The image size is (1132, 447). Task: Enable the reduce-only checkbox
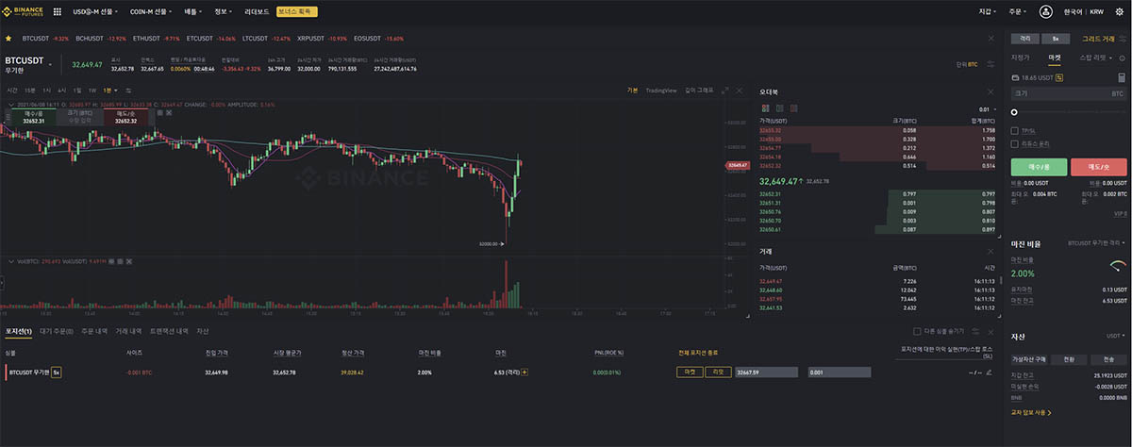(x=1014, y=142)
